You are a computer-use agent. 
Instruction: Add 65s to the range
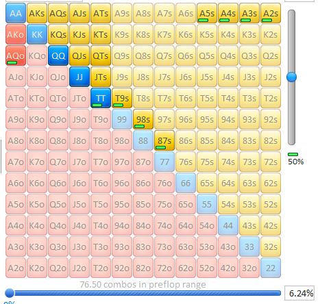[x=207, y=183]
